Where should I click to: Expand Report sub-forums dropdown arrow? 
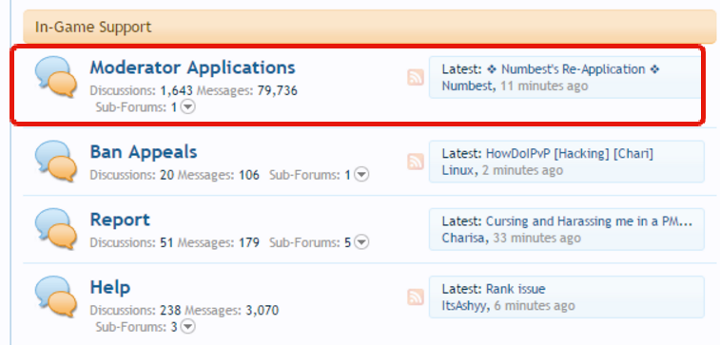pyautogui.click(x=361, y=242)
